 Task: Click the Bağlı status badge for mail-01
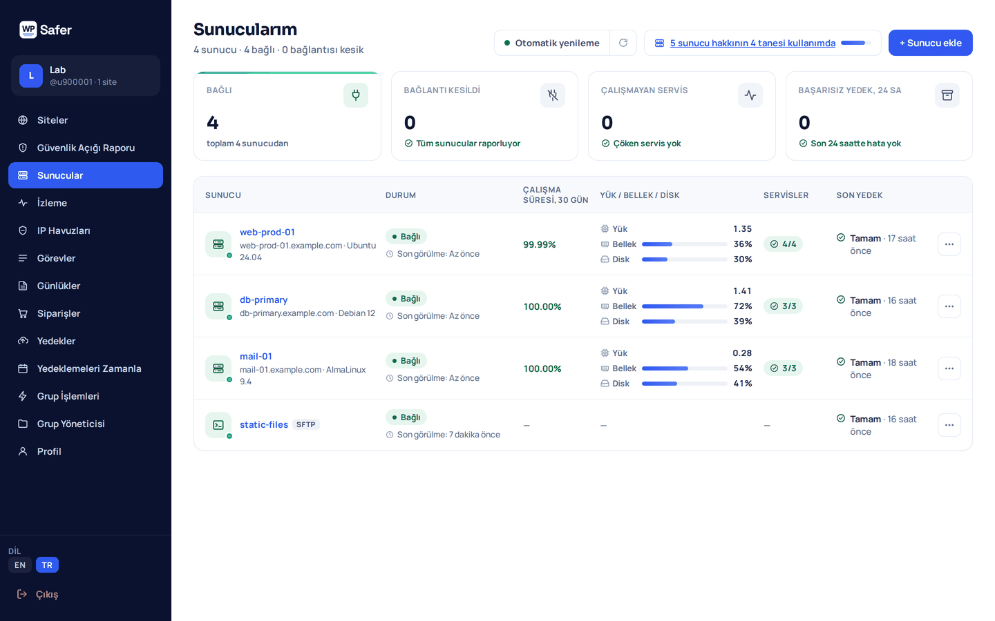pos(406,361)
